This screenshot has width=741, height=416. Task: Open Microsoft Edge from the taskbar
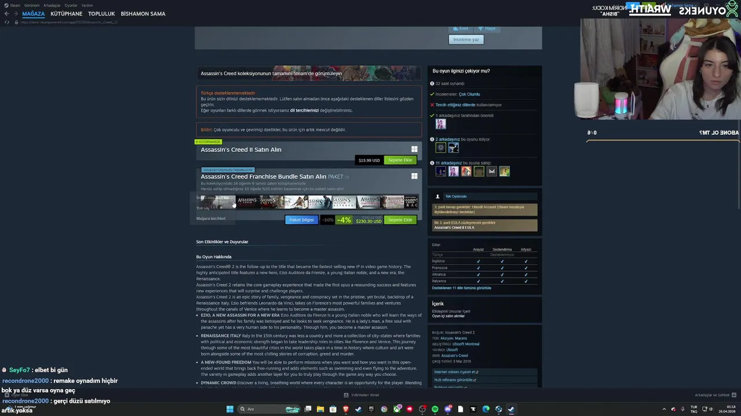click(x=486, y=409)
